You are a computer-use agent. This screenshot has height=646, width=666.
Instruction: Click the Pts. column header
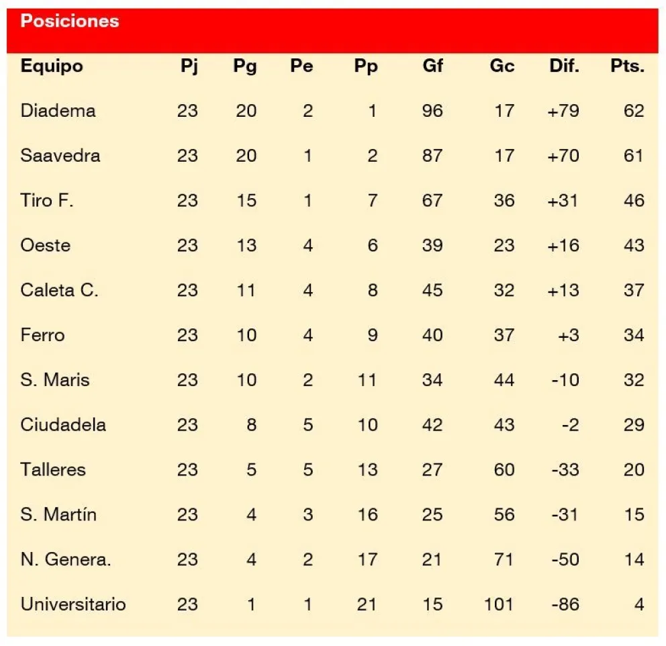pyautogui.click(x=627, y=66)
